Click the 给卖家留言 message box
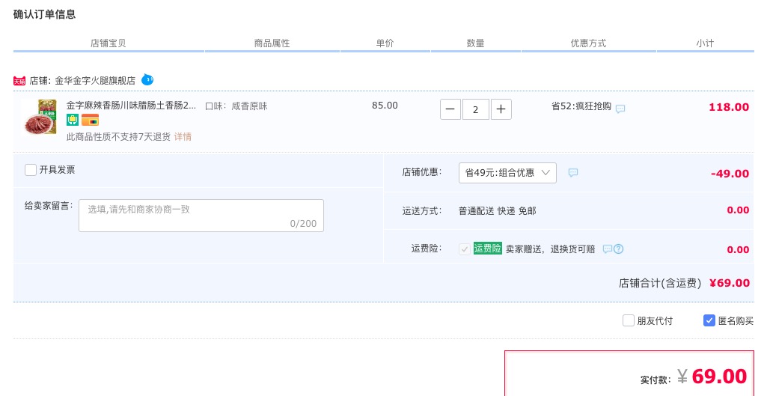 201,216
